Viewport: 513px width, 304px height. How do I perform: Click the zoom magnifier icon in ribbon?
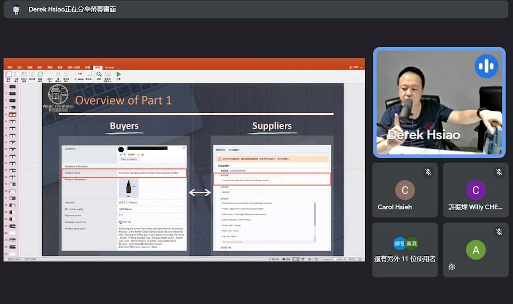(98, 74)
